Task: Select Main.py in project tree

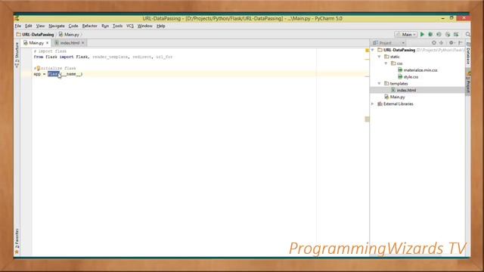Action: coord(395,97)
